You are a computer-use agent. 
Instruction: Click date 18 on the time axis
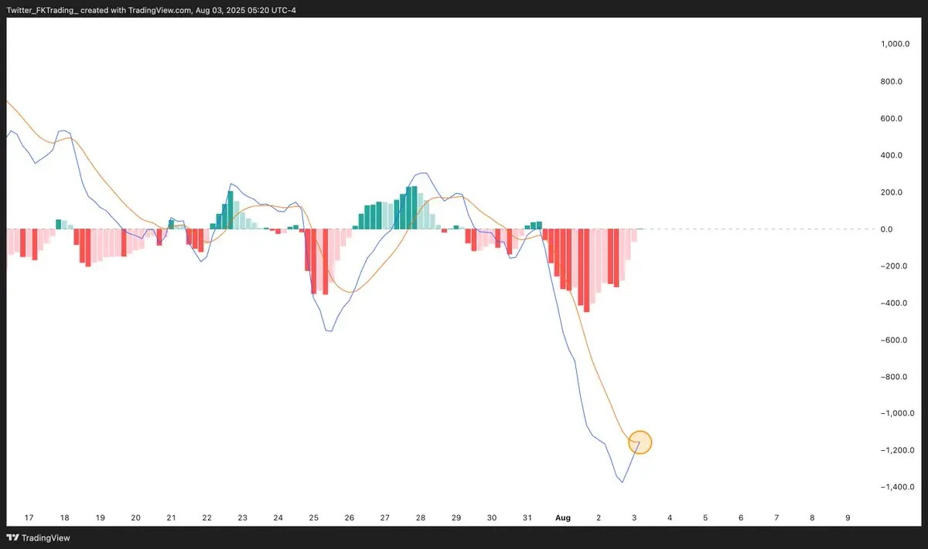pyautogui.click(x=65, y=517)
